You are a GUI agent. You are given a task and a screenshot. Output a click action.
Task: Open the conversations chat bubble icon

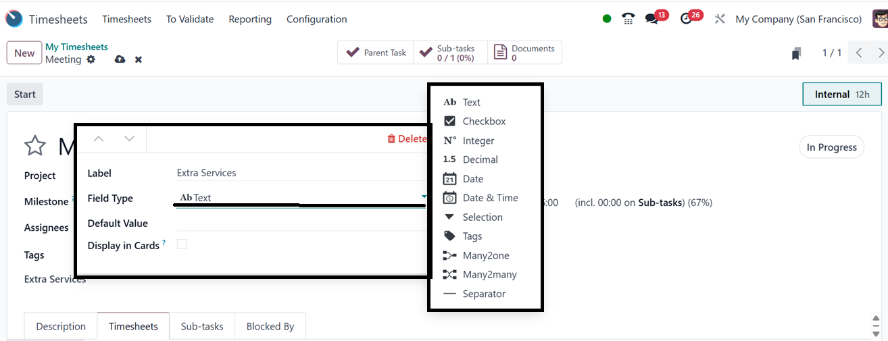click(651, 19)
